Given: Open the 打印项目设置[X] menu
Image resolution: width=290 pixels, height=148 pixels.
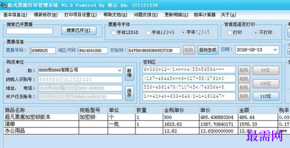Looking at the screenshot, I should tap(80, 15).
